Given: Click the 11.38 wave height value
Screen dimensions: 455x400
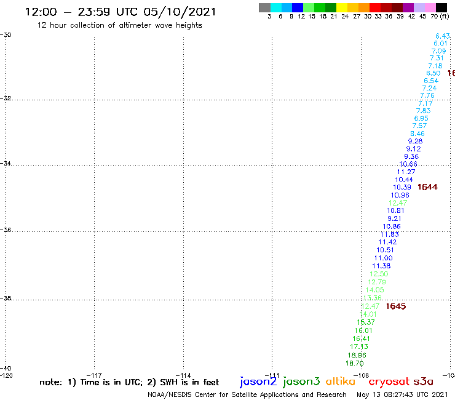Looking at the screenshot, I should click(x=381, y=266).
